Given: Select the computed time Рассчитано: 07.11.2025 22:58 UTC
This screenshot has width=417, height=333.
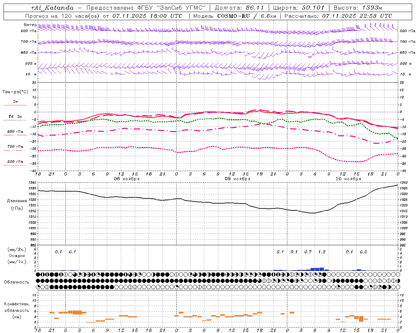Looking at the screenshot, I should (338, 16).
